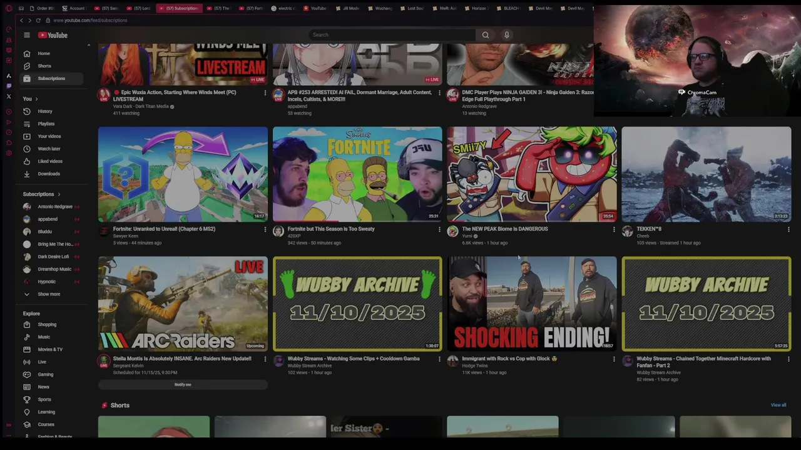The image size is (801, 450).
Task: Switch to the Account browser tab
Action: [x=74, y=8]
